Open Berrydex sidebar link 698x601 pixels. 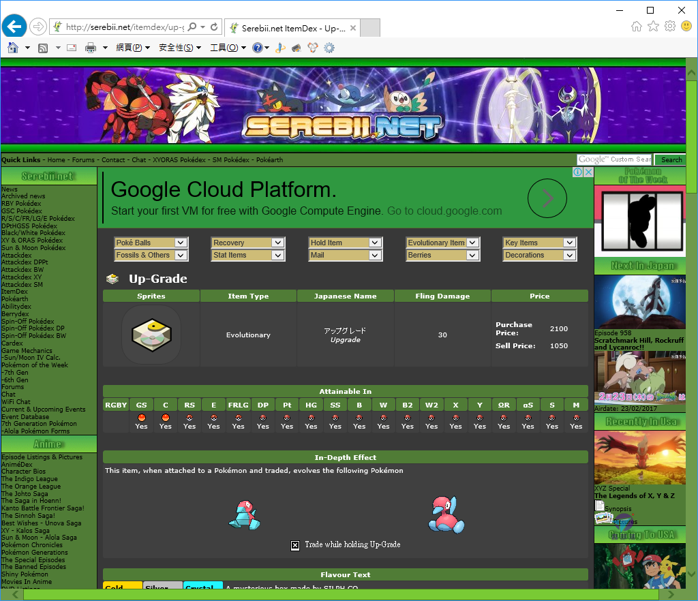tap(15, 313)
